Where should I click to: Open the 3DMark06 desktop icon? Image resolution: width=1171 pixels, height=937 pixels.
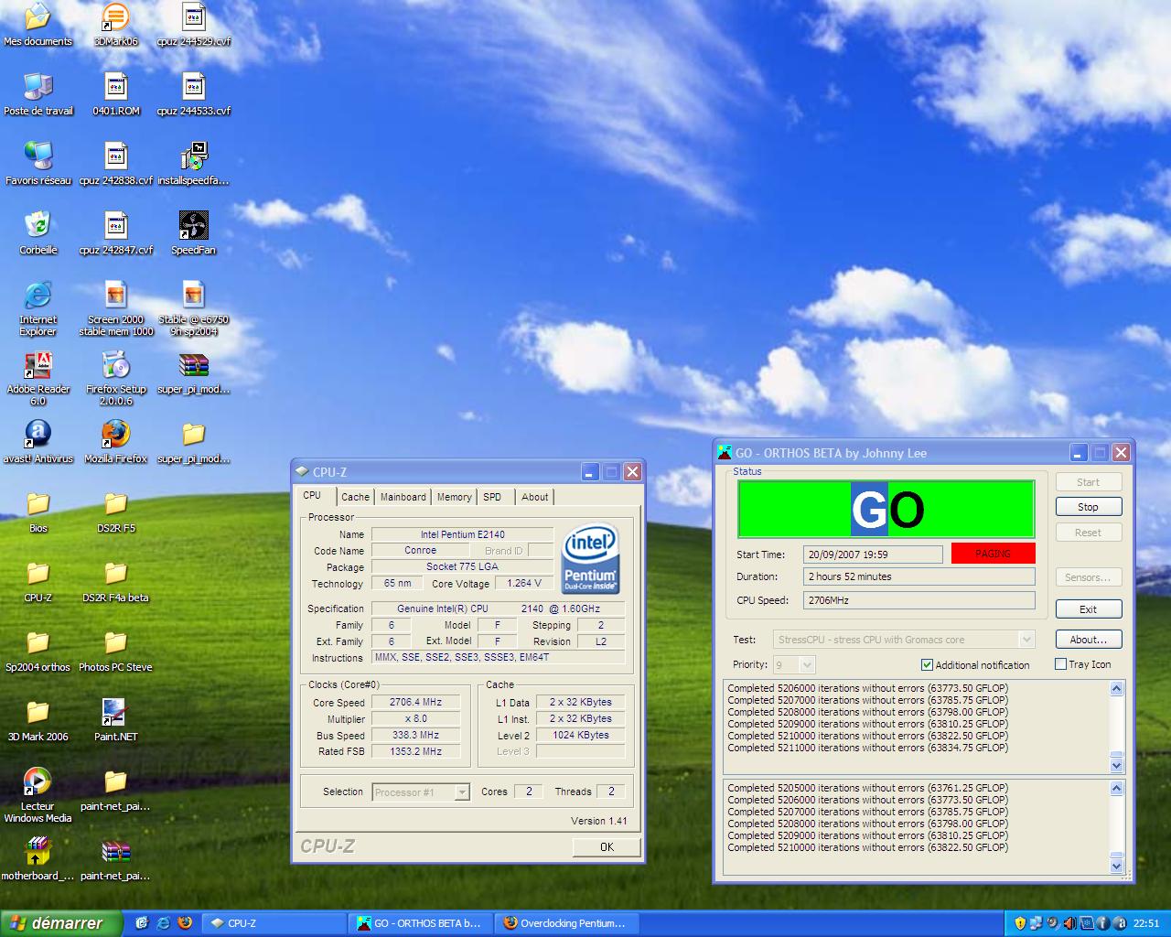click(115, 18)
